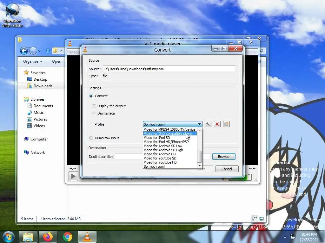
Task: Click VLC play button
Action: 73,176
